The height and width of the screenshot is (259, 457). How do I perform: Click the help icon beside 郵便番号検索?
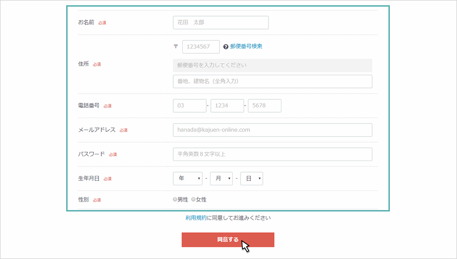[226, 47]
